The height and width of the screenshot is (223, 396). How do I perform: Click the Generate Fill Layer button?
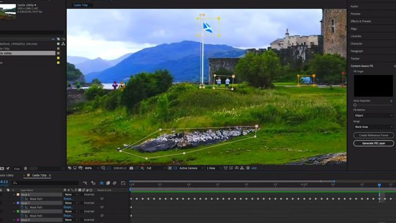[374, 143]
